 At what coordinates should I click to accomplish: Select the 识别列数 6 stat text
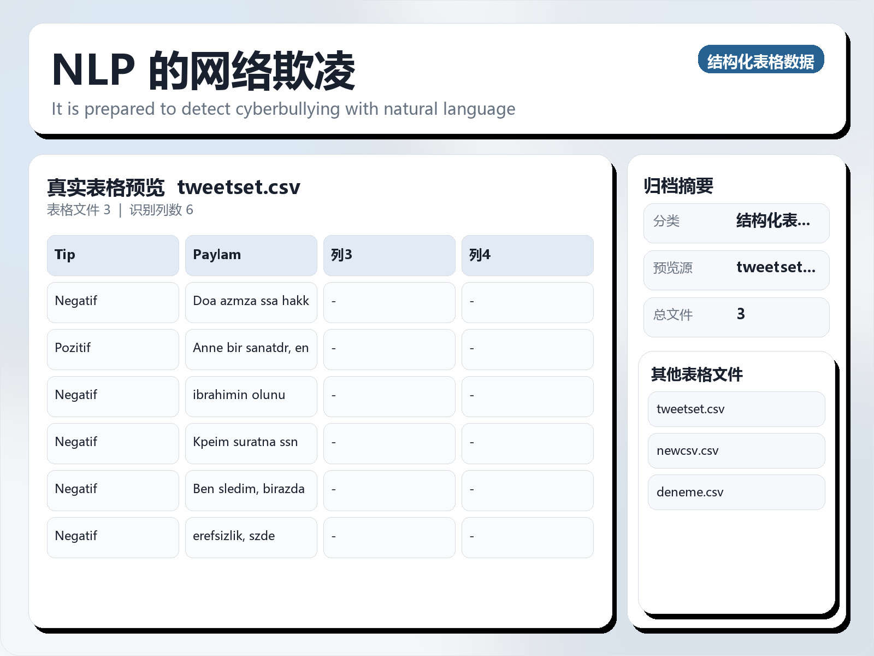(x=162, y=210)
